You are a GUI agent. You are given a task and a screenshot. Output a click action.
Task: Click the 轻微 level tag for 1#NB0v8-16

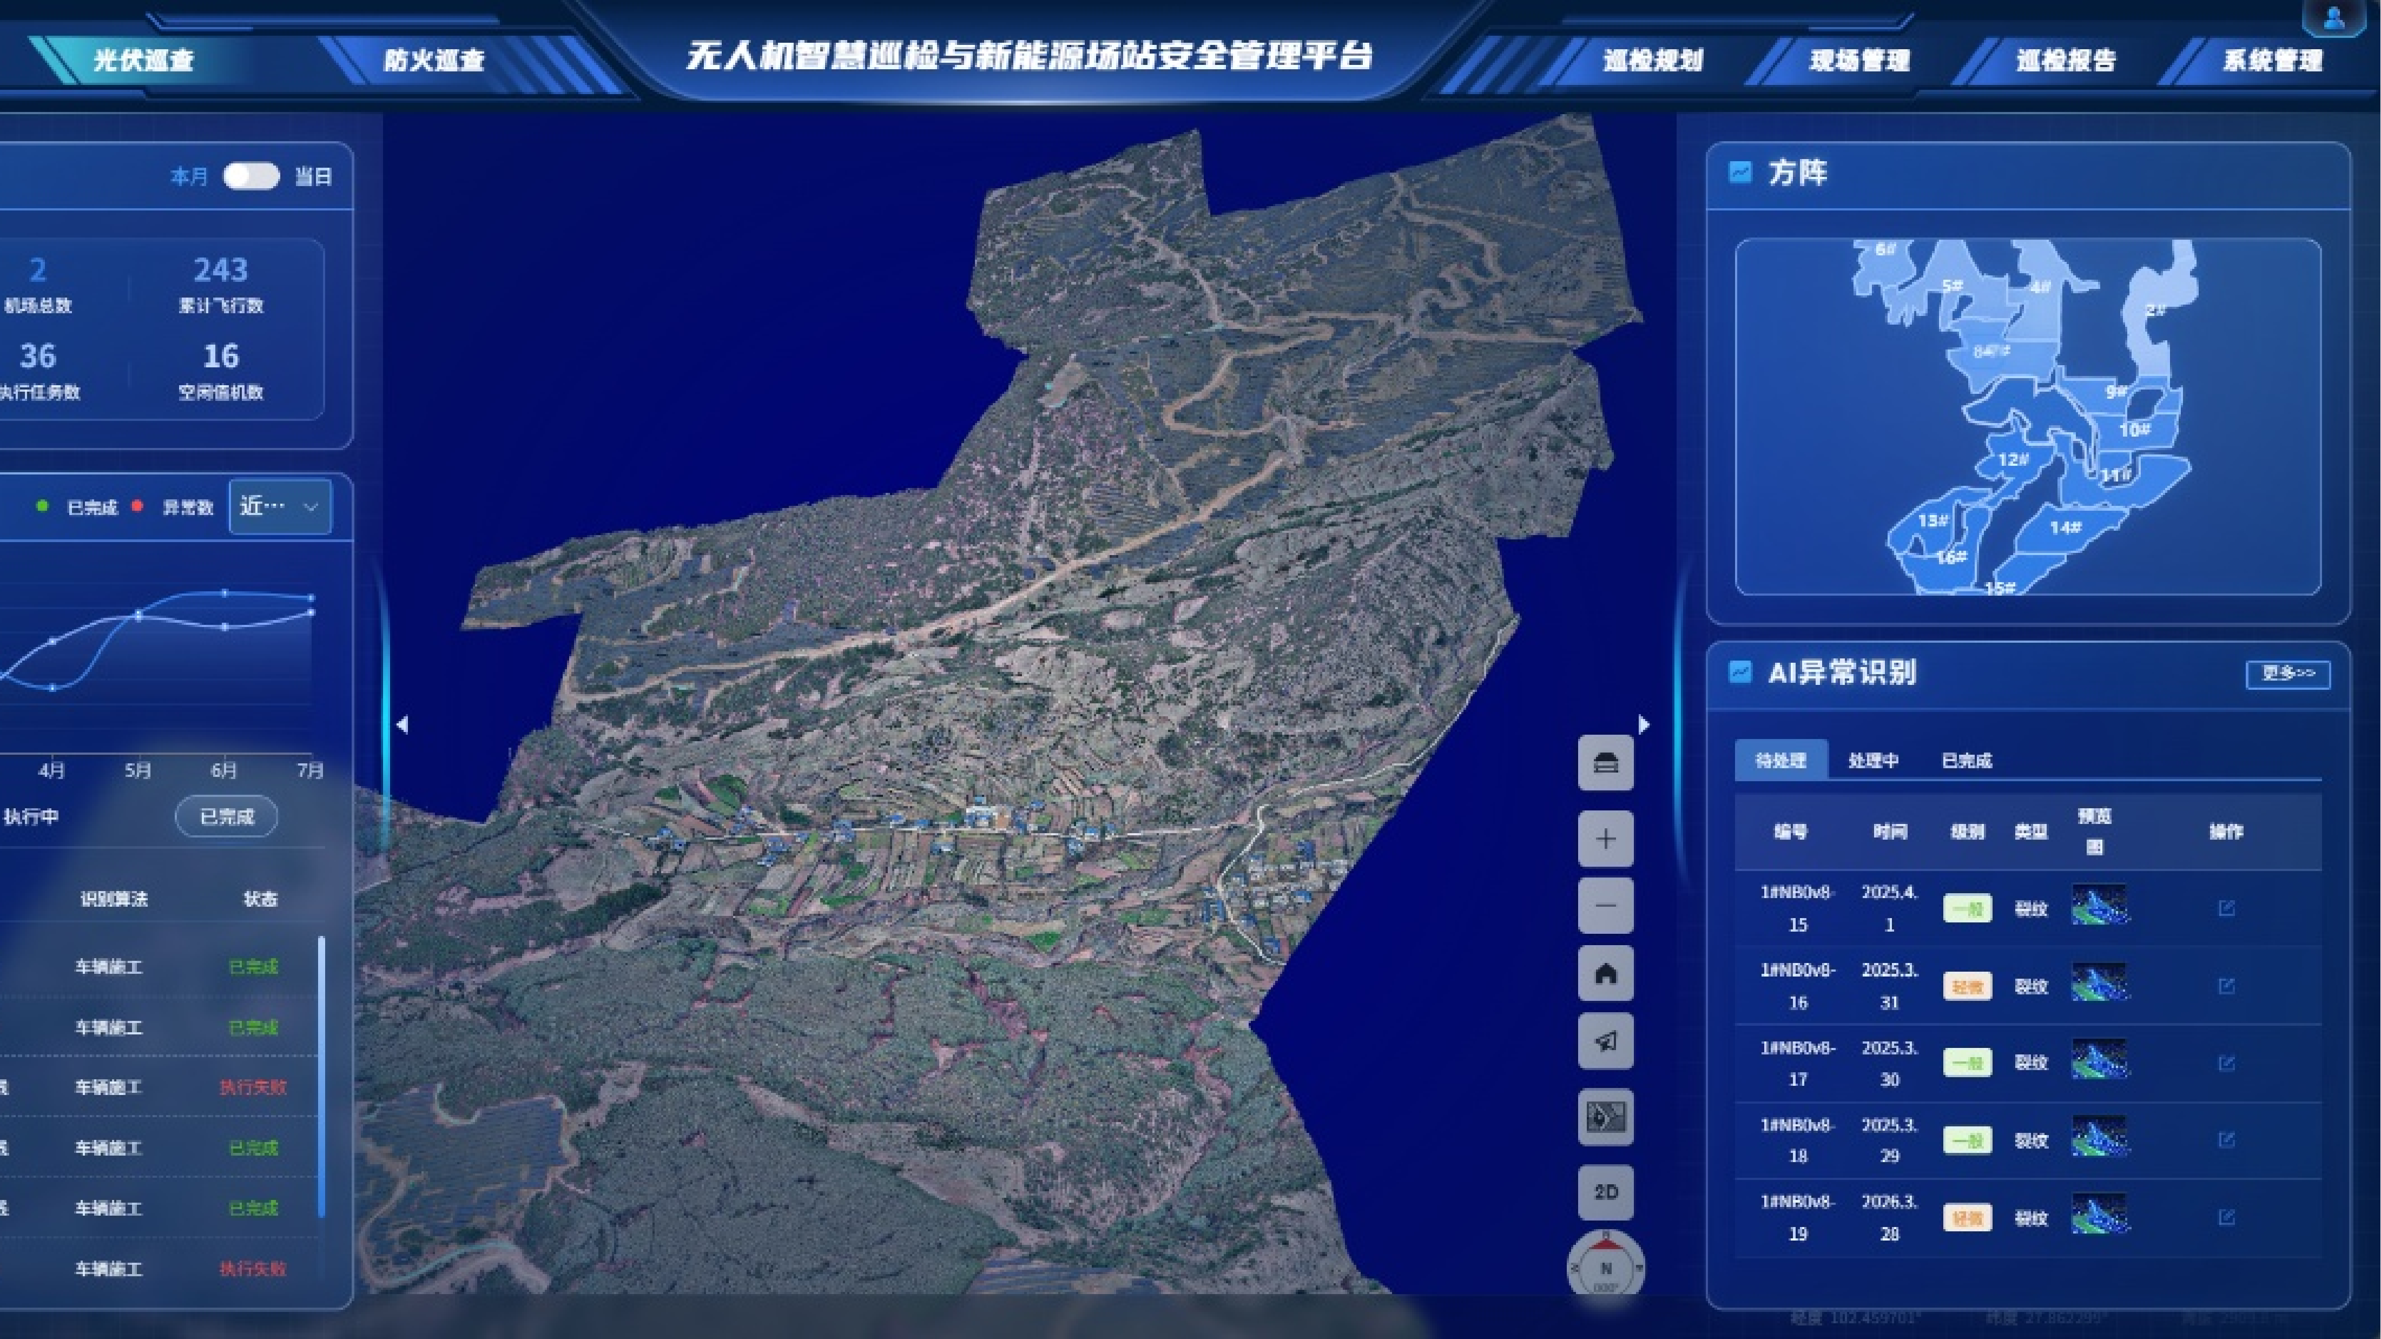click(1967, 986)
